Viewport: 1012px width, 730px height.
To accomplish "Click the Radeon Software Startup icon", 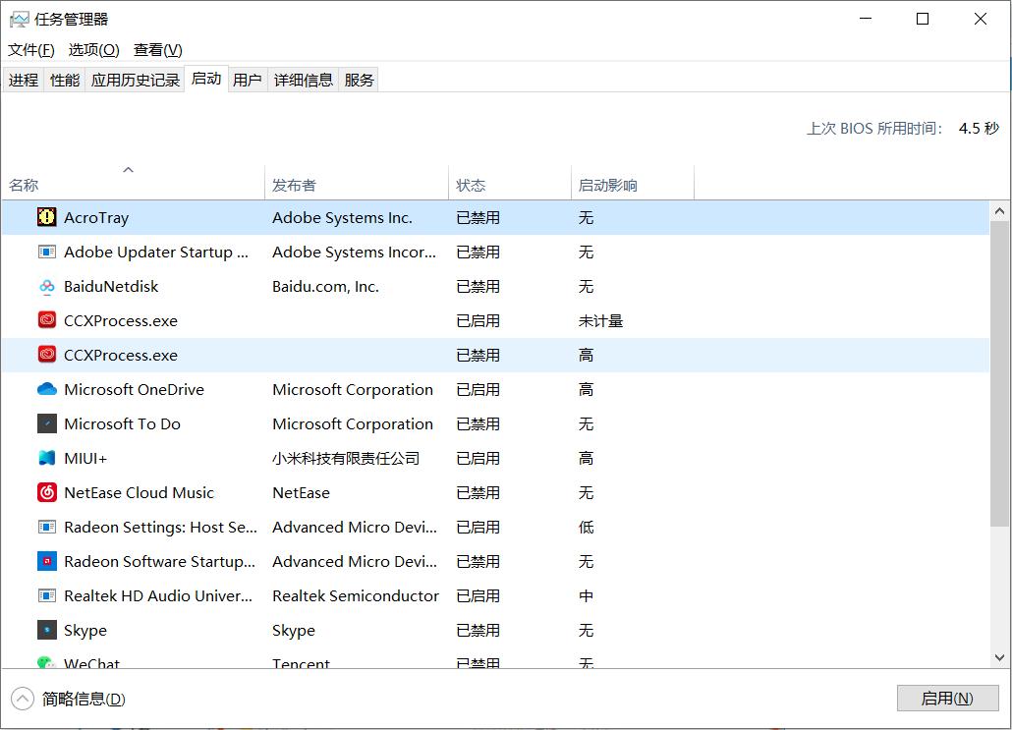I will pyautogui.click(x=46, y=561).
